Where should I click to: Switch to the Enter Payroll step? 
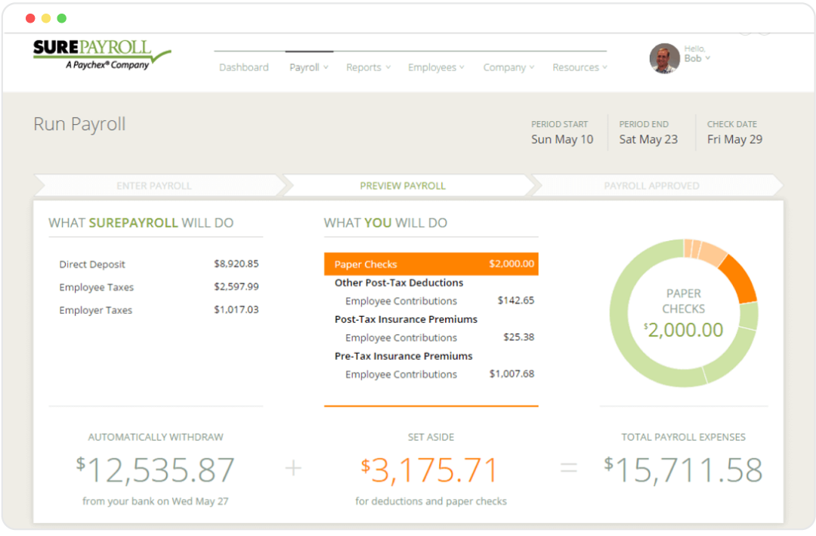tap(154, 185)
